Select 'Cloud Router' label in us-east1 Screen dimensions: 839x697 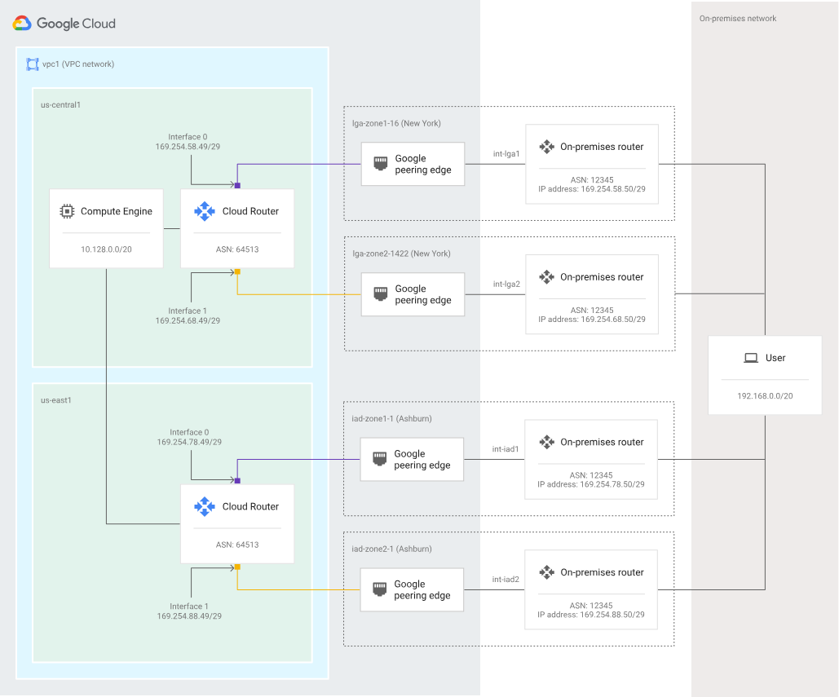click(x=250, y=506)
